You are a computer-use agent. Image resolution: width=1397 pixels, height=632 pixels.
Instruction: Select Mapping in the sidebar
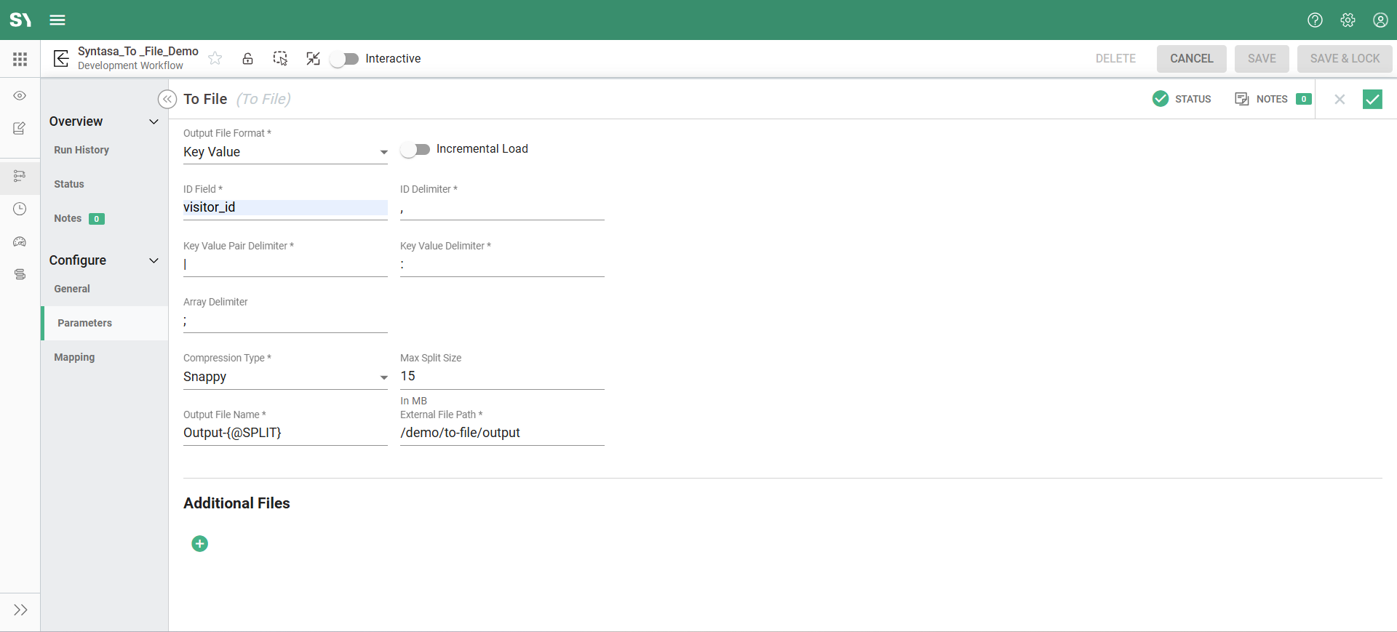click(x=74, y=357)
